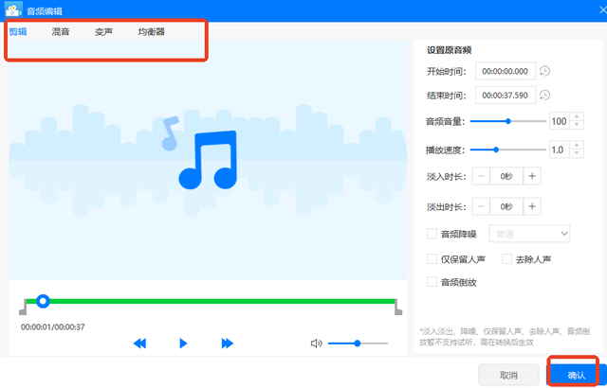The image size is (607, 388).
Task: Click clock icon next to 开始时间
Action: (544, 71)
